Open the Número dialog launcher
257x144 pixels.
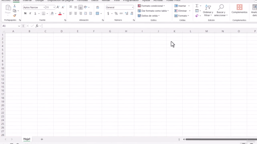coord(134,20)
